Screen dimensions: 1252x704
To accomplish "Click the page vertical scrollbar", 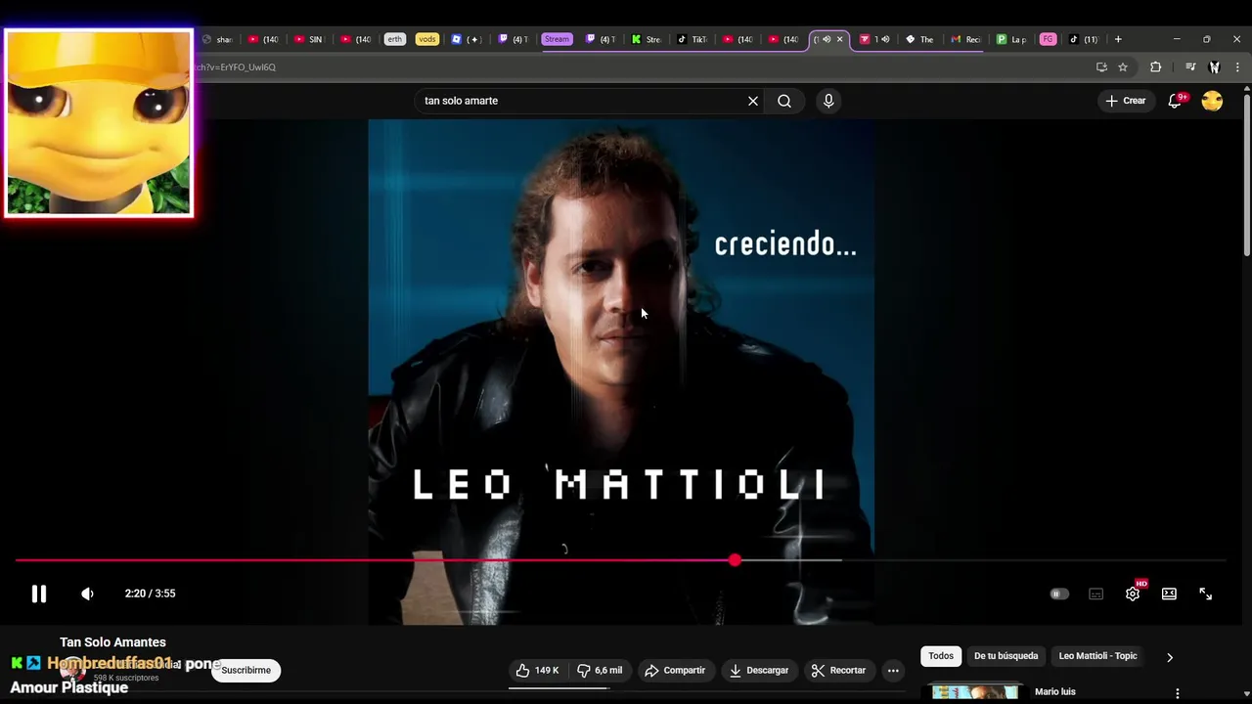I will pos(1247,176).
